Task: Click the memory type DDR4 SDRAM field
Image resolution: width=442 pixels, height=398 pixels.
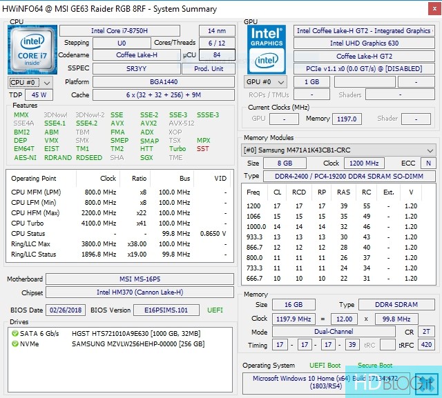Action: point(396,305)
